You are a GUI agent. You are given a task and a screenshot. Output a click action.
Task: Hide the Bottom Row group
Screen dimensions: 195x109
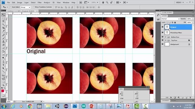coord(162,37)
